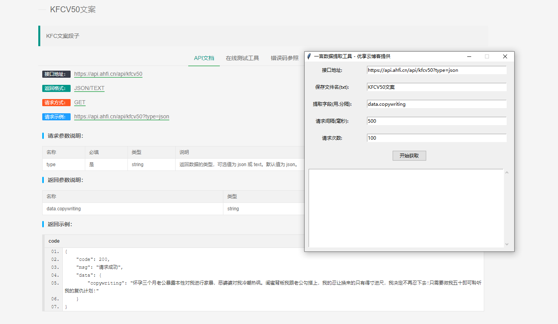Click the blue 请求示例 badge

click(56, 116)
